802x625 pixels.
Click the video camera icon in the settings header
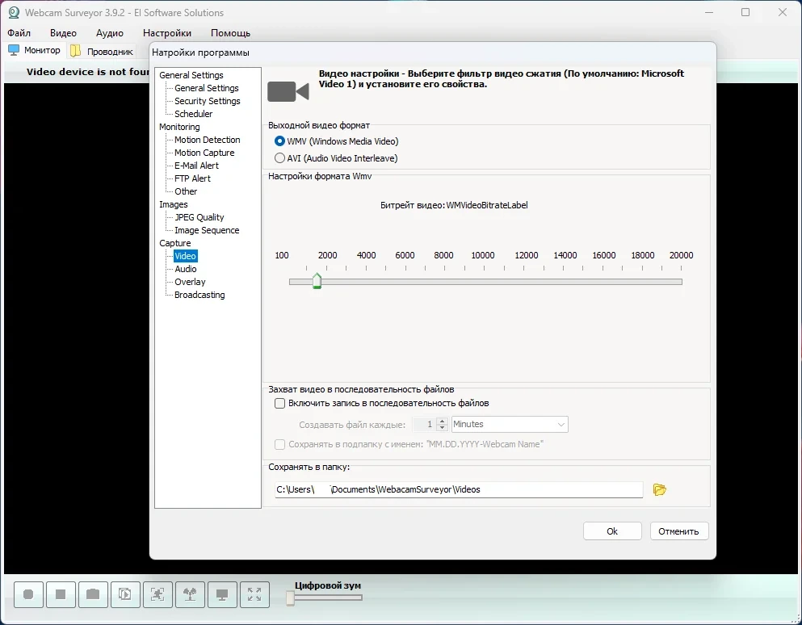click(x=288, y=91)
